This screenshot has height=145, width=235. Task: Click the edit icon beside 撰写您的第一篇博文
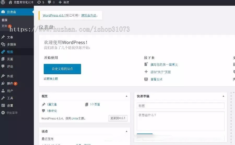146,64
